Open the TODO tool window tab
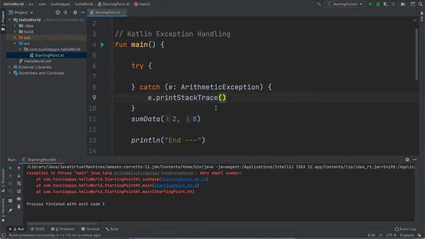The width and height of the screenshot is (425, 239). point(38,229)
